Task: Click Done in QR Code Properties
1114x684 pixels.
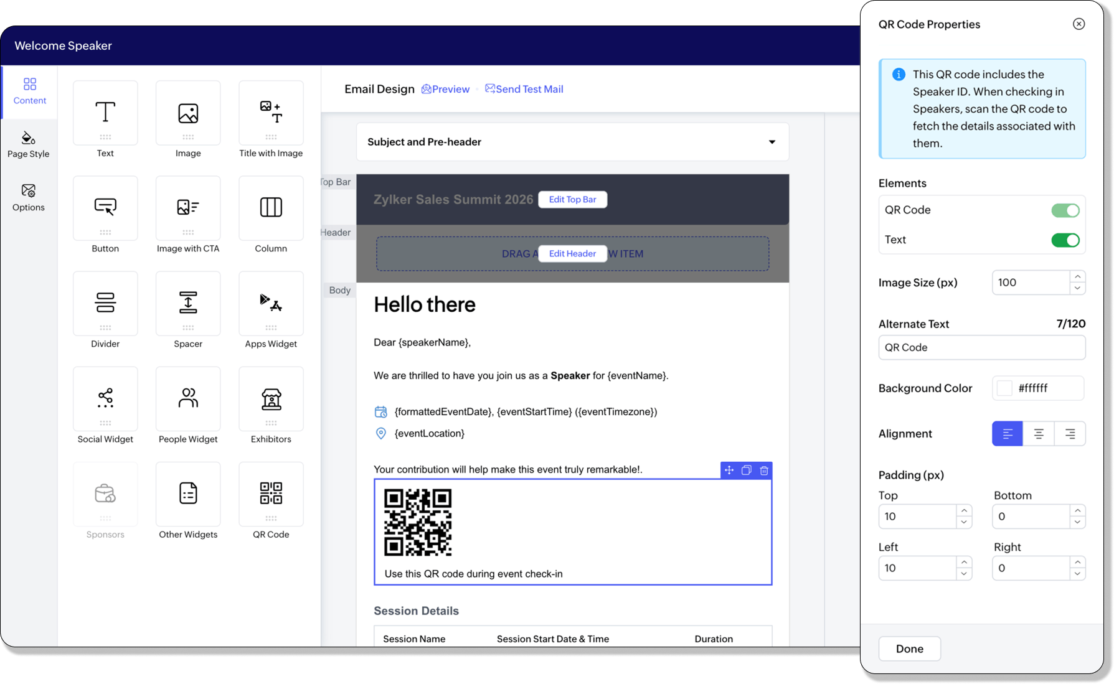Action: [910, 649]
